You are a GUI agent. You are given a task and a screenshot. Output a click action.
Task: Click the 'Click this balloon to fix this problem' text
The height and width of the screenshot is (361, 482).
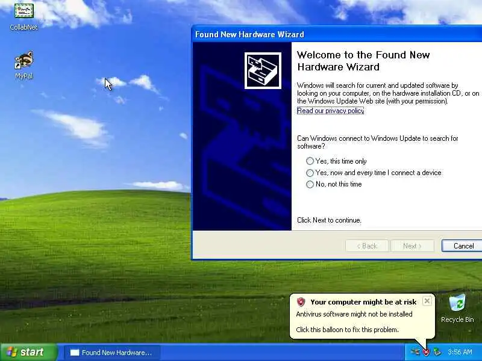coord(348,330)
